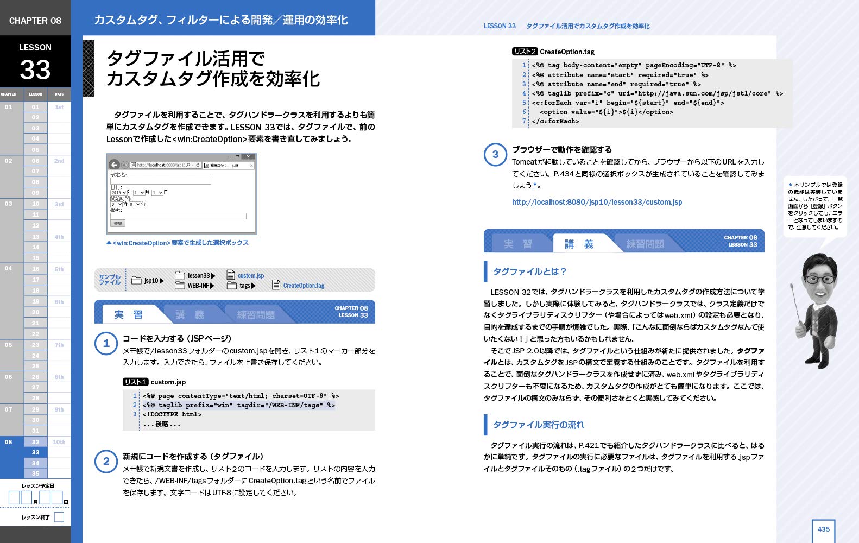This screenshot has height=543, width=859.
Task: Click the favicon on the browser tab
Action: point(206,165)
